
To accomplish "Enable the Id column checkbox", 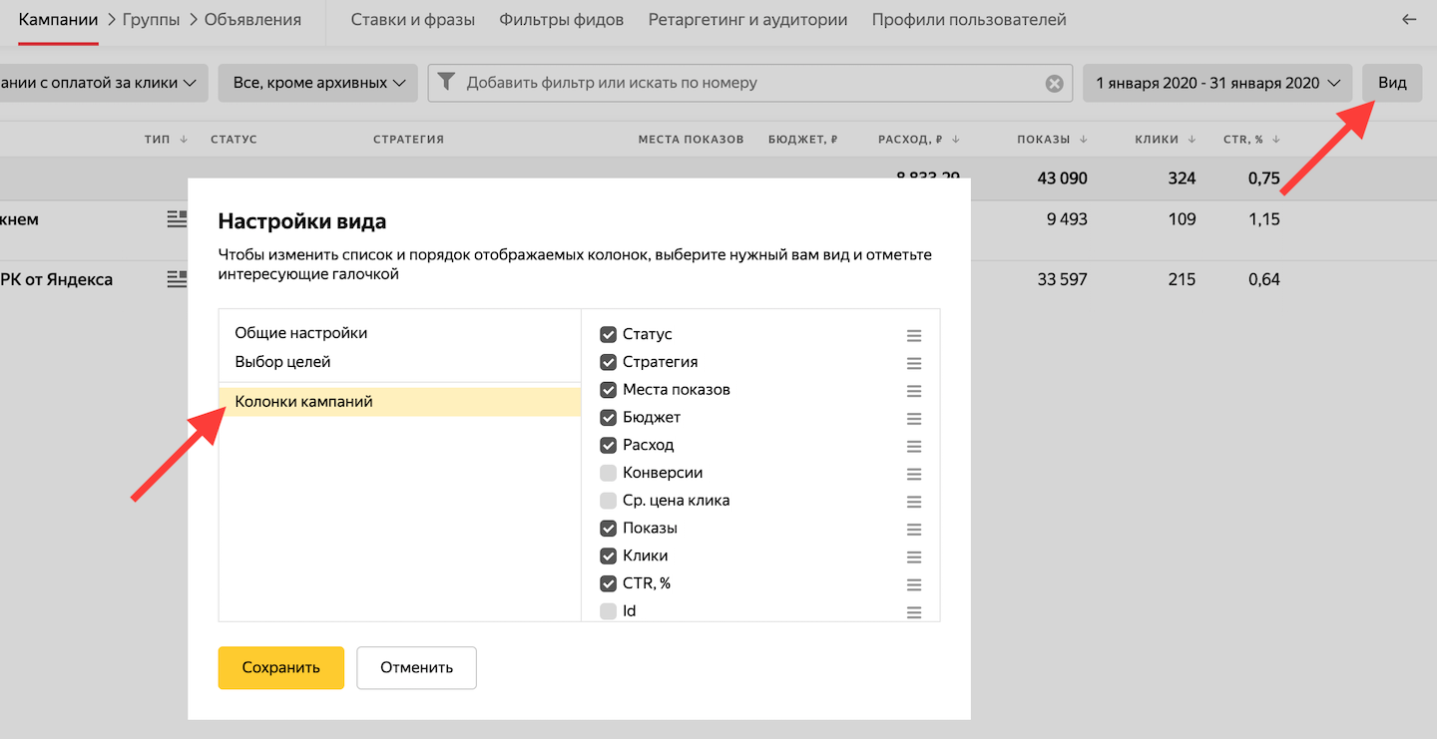I will 608,611.
